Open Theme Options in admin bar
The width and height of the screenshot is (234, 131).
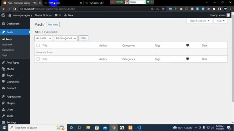(x=43, y=15)
